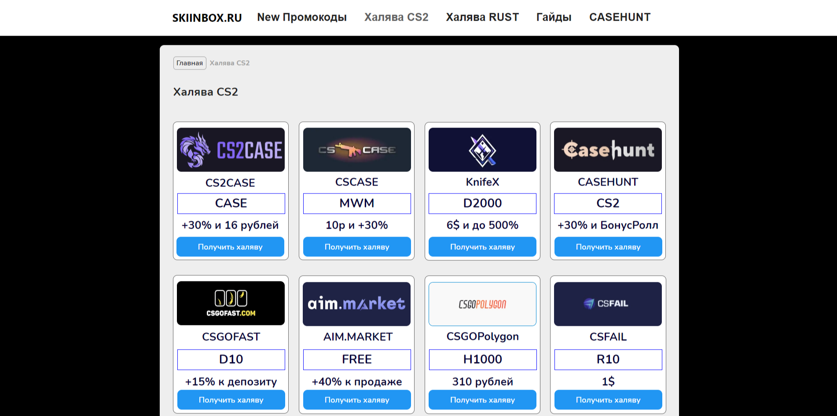Click the Главная breadcrumb button

point(190,63)
